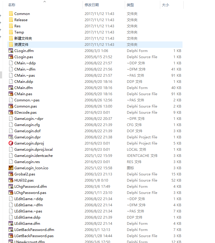Select the EDecode.pas file name
The image size is (215, 243).
tap(25, 112)
